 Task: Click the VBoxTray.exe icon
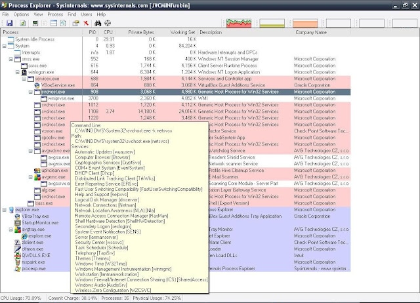click(x=18, y=216)
